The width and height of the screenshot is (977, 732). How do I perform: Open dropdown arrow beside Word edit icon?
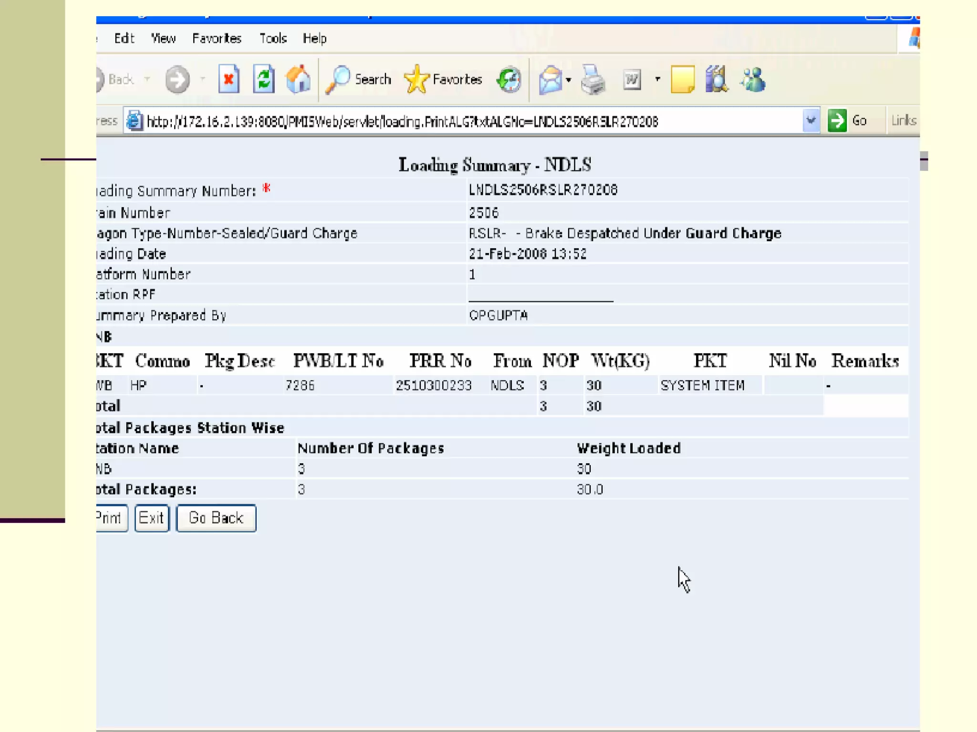click(657, 79)
